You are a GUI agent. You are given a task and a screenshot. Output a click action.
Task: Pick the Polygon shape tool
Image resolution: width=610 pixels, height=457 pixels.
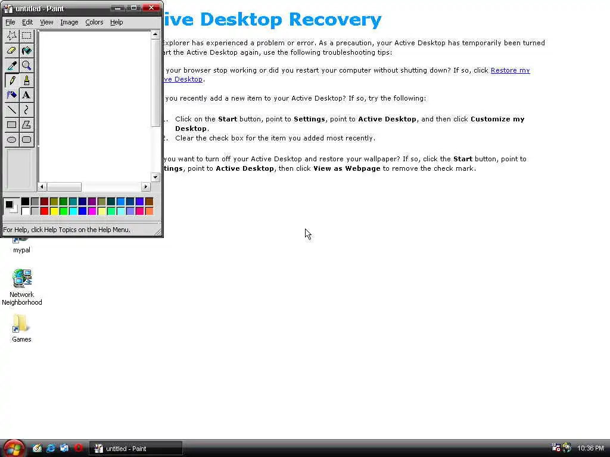coord(26,125)
